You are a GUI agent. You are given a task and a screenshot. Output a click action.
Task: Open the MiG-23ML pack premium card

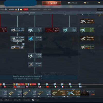[x=87, y=21]
